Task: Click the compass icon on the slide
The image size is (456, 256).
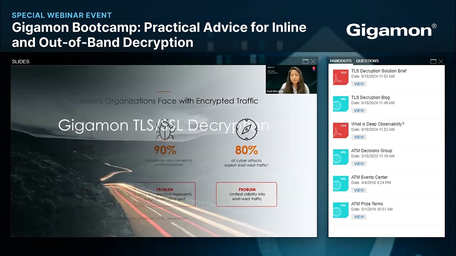Action: pyautogui.click(x=247, y=129)
